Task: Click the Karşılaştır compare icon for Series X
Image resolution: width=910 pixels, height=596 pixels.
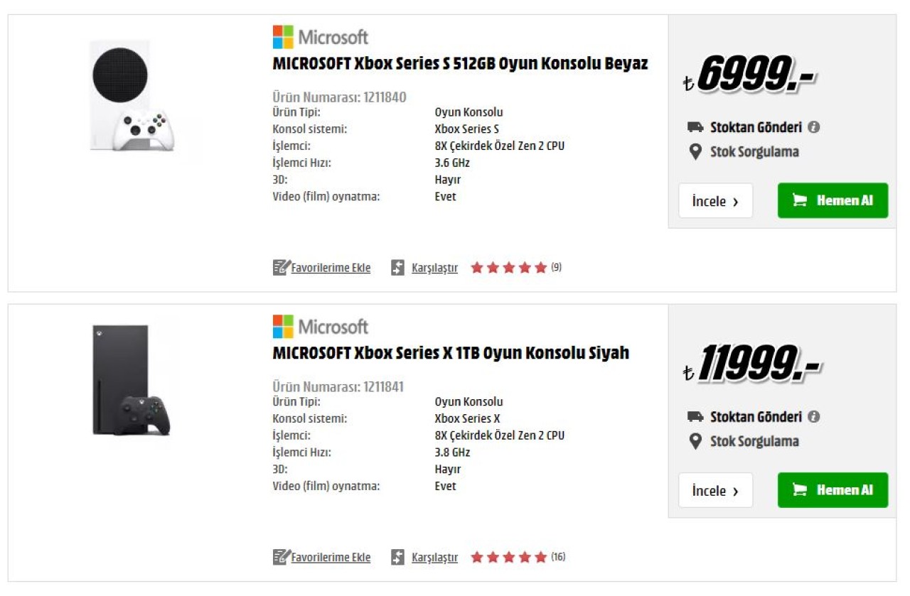Action: point(397,557)
